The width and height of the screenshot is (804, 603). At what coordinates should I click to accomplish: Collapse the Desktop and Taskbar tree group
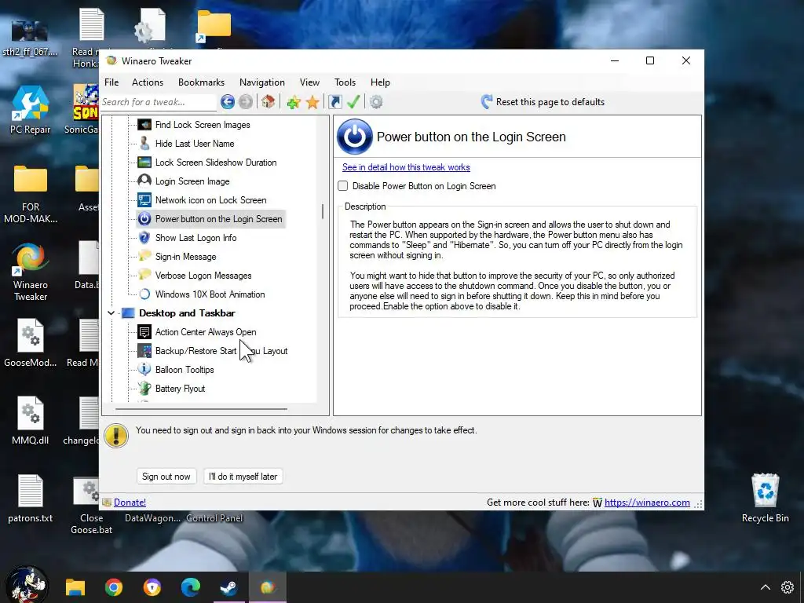pos(111,312)
